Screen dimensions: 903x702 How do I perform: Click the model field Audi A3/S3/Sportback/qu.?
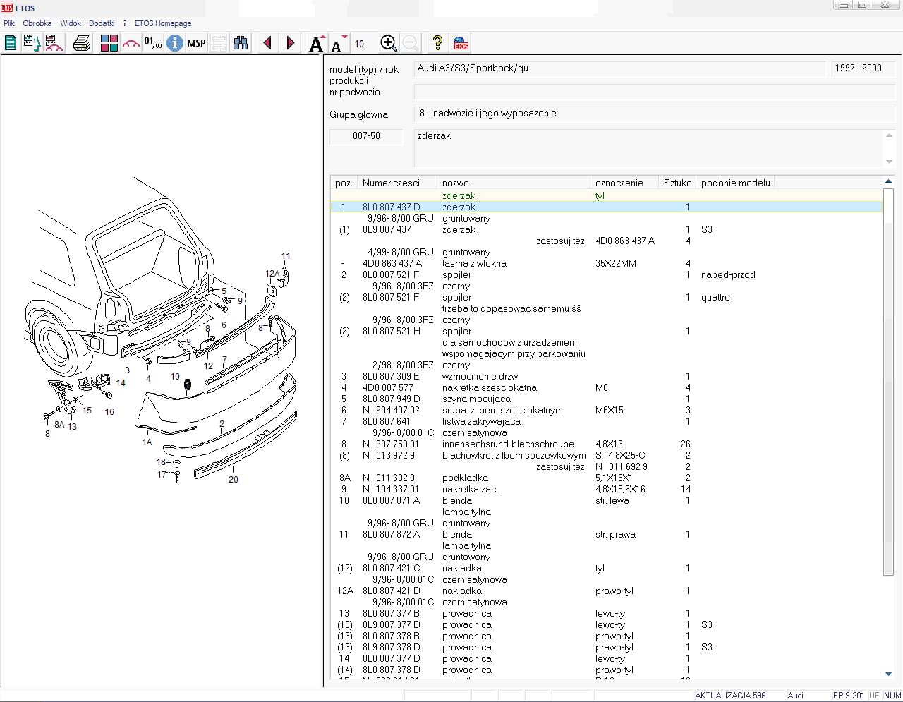pyautogui.click(x=619, y=68)
